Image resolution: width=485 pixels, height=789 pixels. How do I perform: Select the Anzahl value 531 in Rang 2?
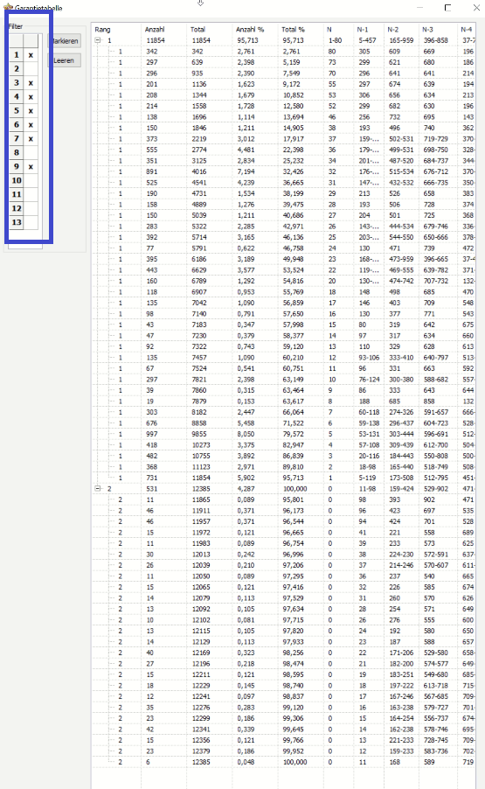(x=152, y=489)
